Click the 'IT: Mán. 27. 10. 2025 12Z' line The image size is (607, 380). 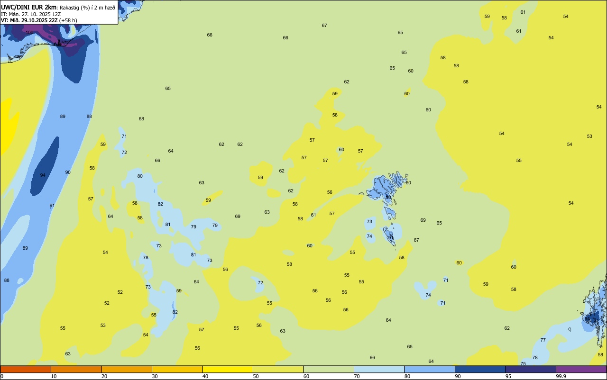click(x=31, y=14)
